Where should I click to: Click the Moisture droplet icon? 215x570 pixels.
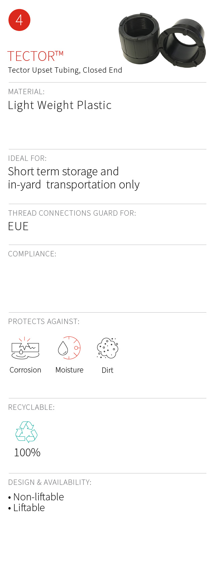[69, 348]
